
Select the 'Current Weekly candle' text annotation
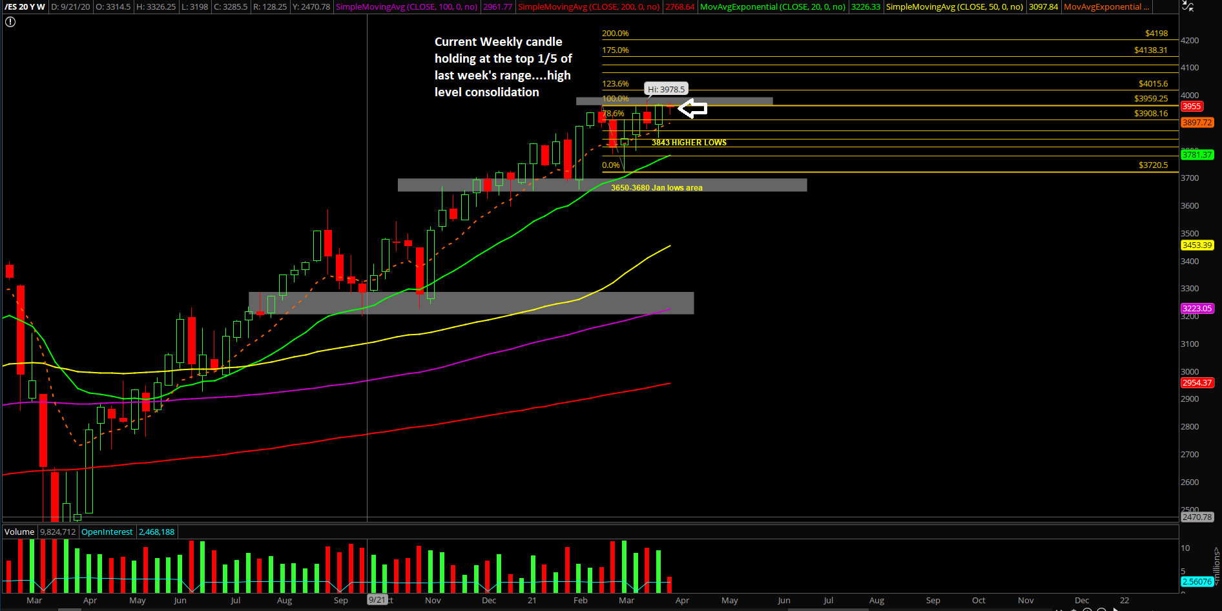(503, 67)
